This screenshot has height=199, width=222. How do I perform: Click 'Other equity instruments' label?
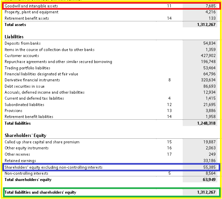27,148
